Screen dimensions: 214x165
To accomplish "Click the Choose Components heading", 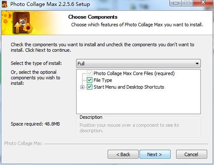I will pyautogui.click(x=93, y=17).
